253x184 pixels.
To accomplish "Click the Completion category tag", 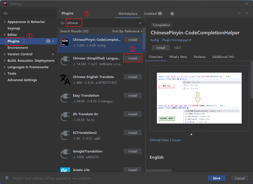I will point(161,25).
